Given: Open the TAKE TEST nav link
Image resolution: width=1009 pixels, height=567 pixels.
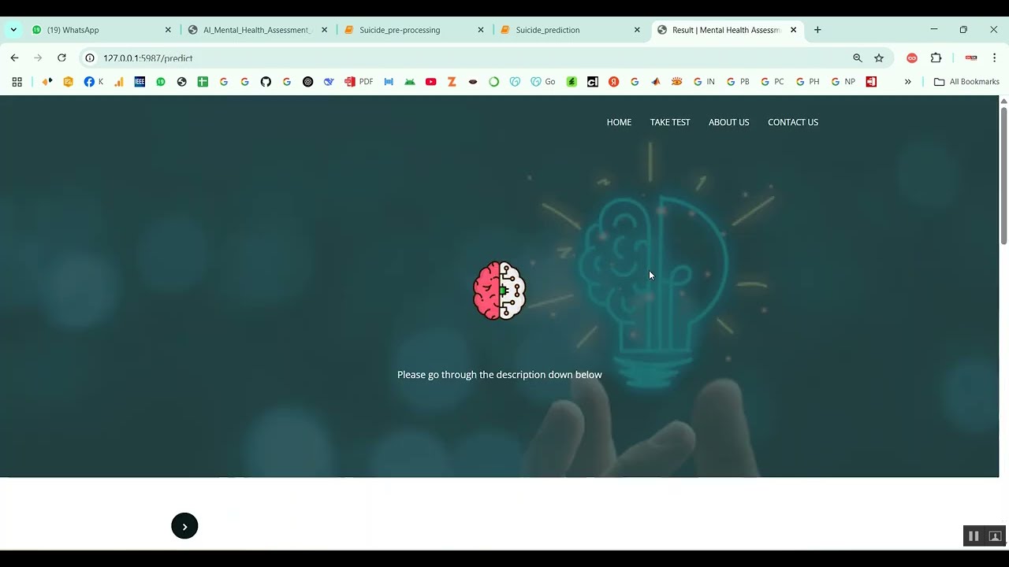Looking at the screenshot, I should coord(670,122).
